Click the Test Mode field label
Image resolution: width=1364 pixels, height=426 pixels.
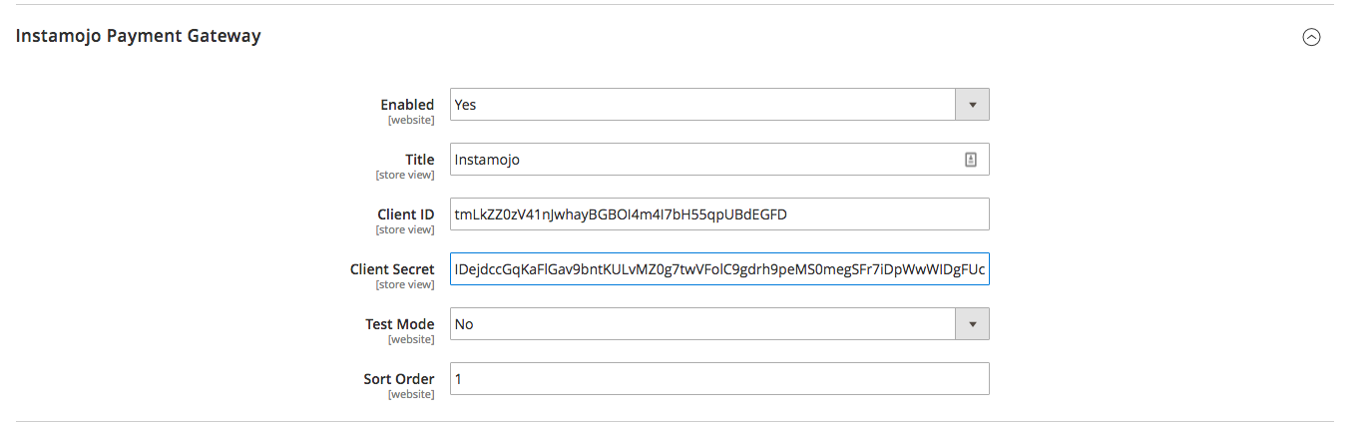tap(400, 324)
